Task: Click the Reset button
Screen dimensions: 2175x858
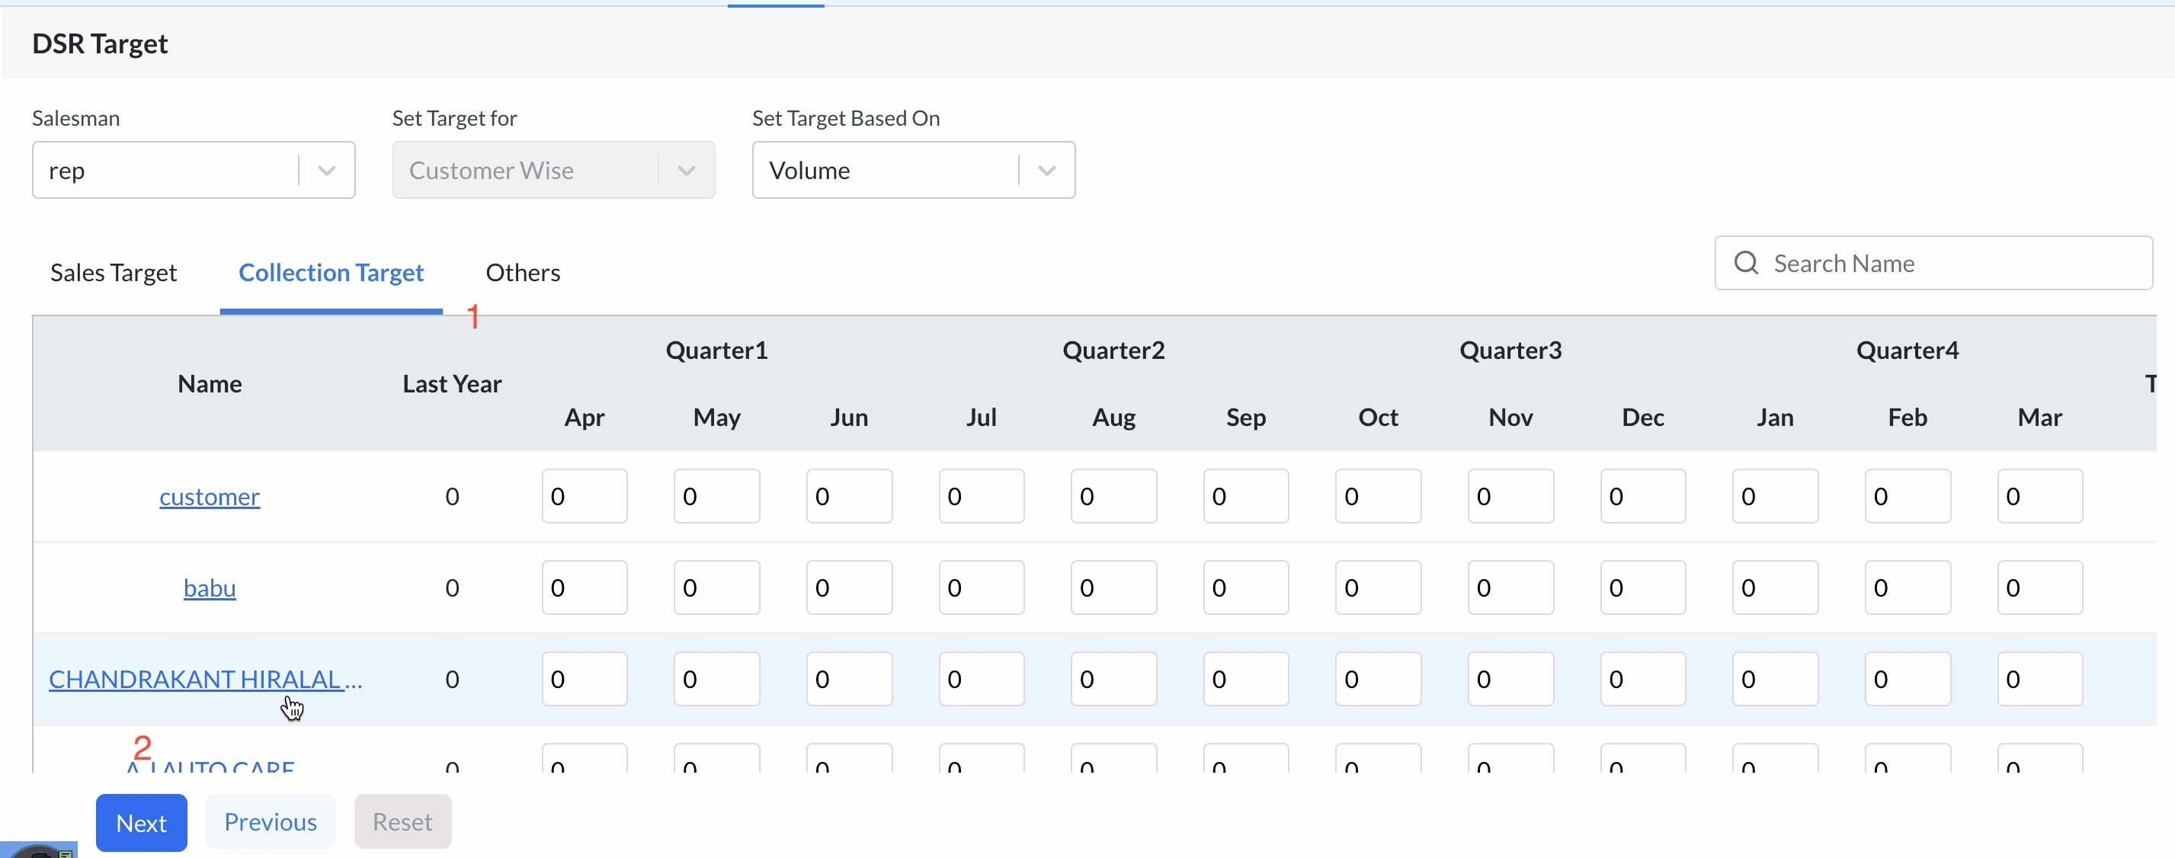Action: [x=402, y=821]
